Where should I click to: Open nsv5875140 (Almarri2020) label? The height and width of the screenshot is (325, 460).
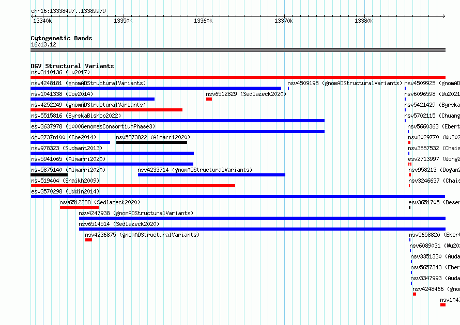(68, 170)
